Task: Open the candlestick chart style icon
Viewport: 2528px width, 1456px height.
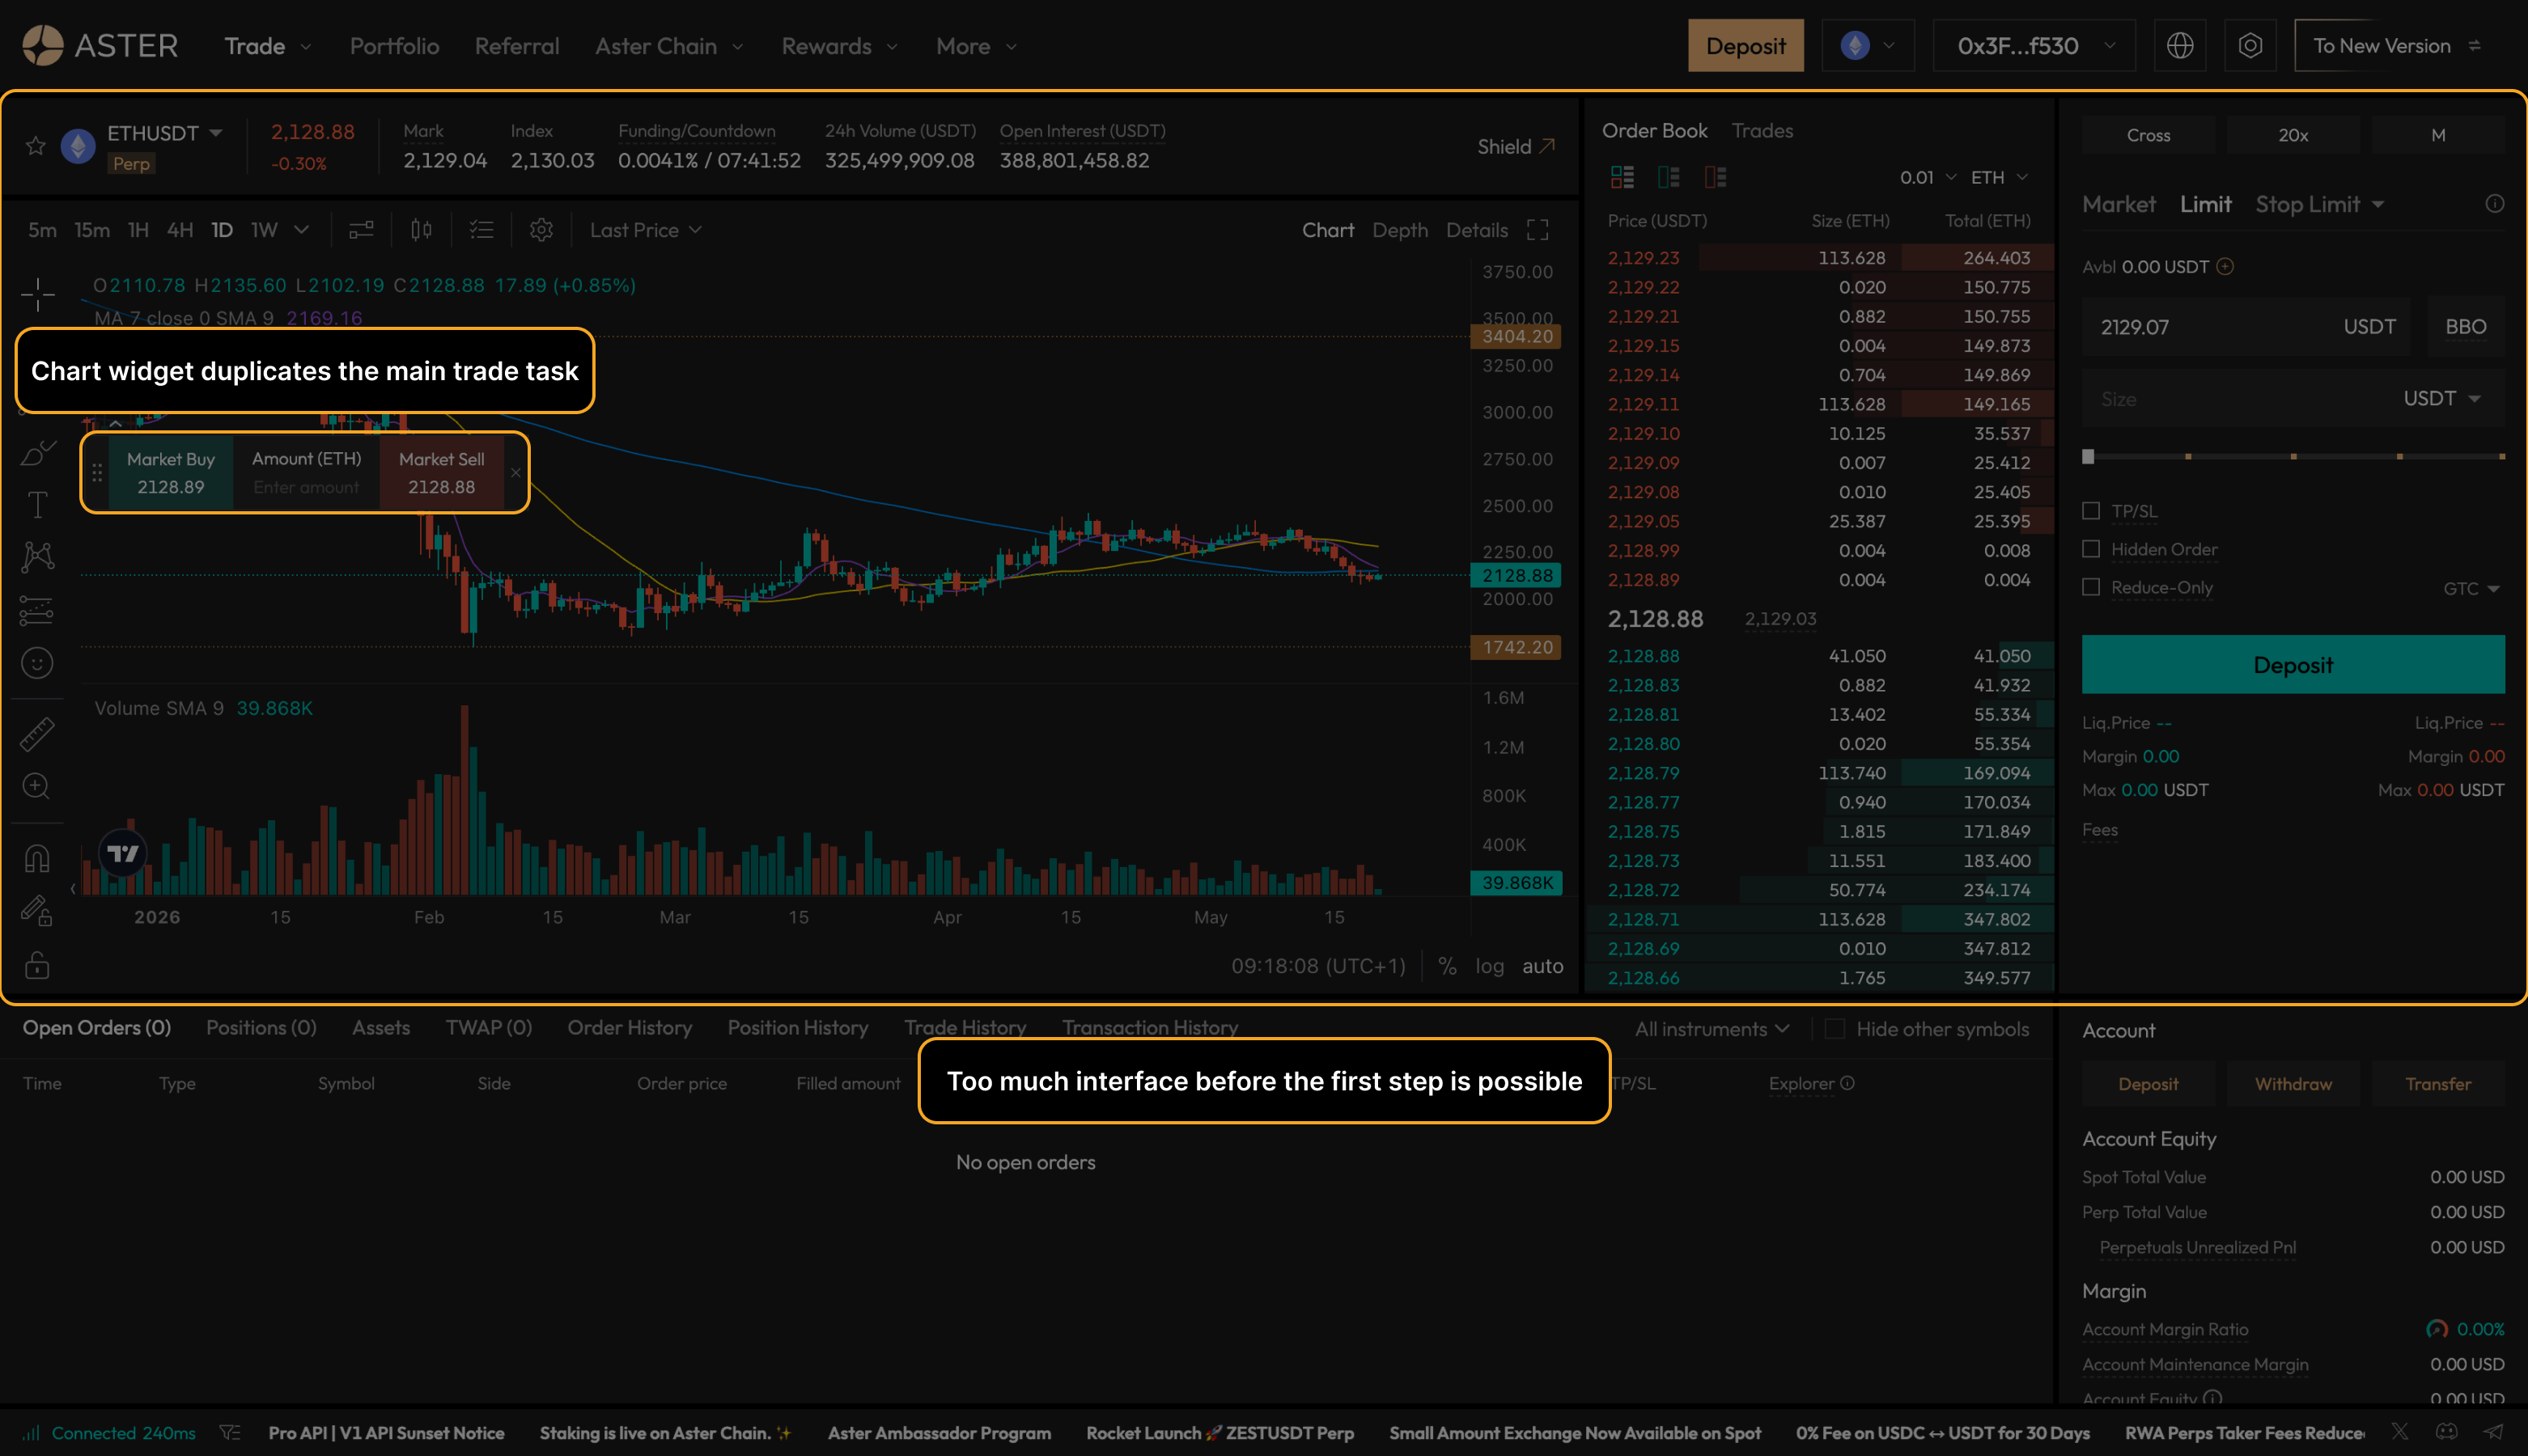Action: pos(421,230)
